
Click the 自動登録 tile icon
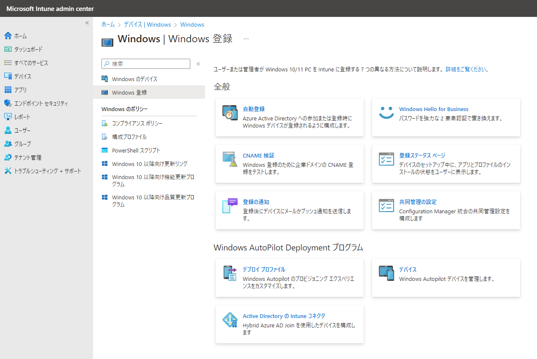coord(230,113)
